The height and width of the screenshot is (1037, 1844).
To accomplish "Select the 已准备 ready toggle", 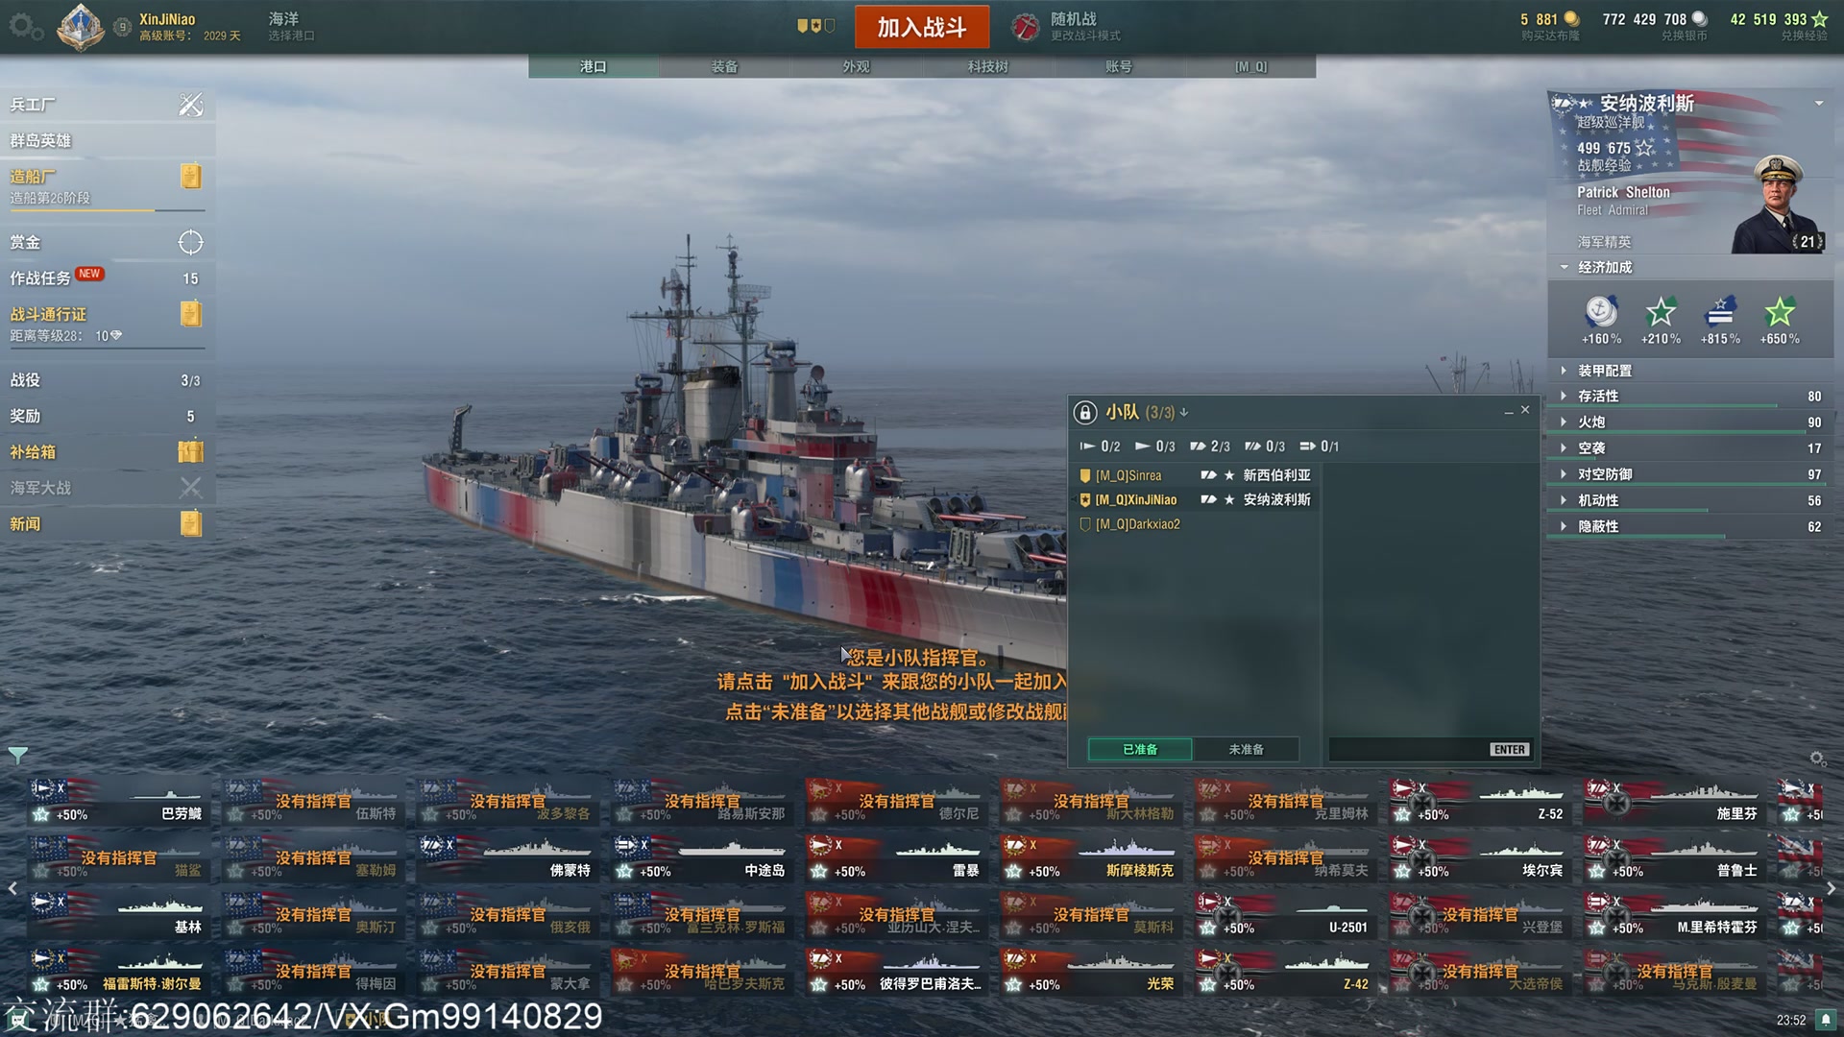I will click(x=1140, y=749).
